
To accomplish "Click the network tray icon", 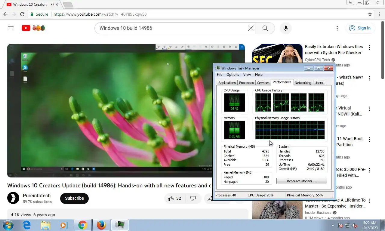I will [x=347, y=225].
